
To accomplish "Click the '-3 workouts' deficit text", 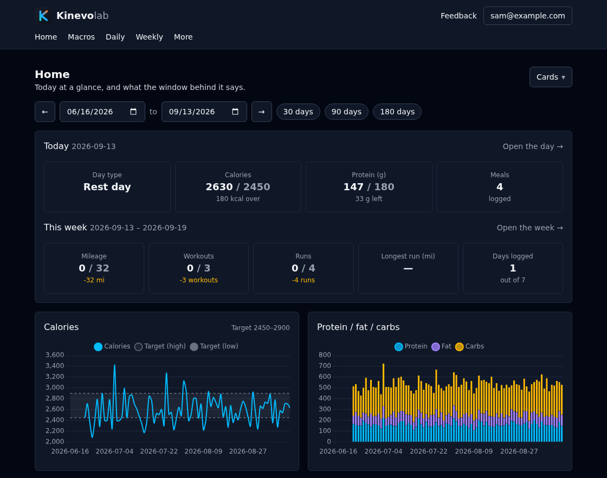I will 198,280.
